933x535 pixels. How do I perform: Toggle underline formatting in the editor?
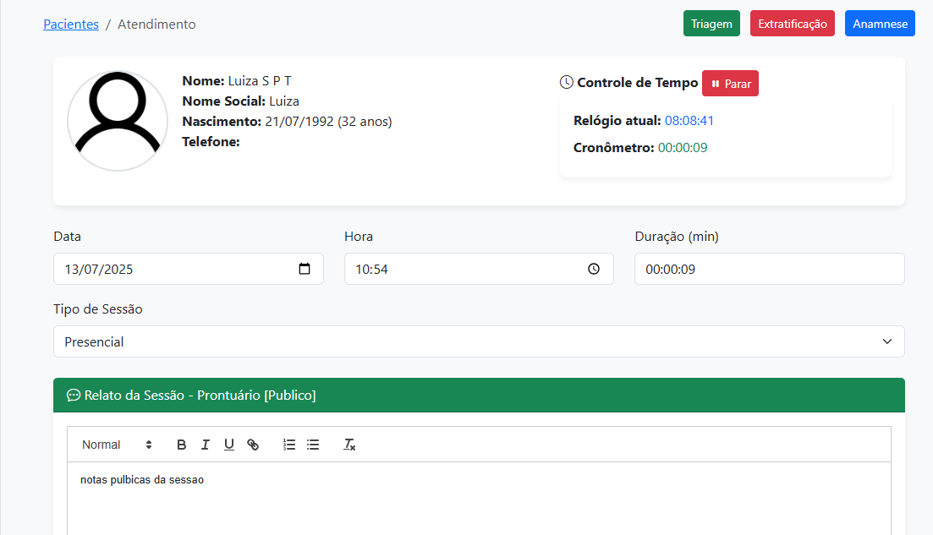(x=228, y=445)
